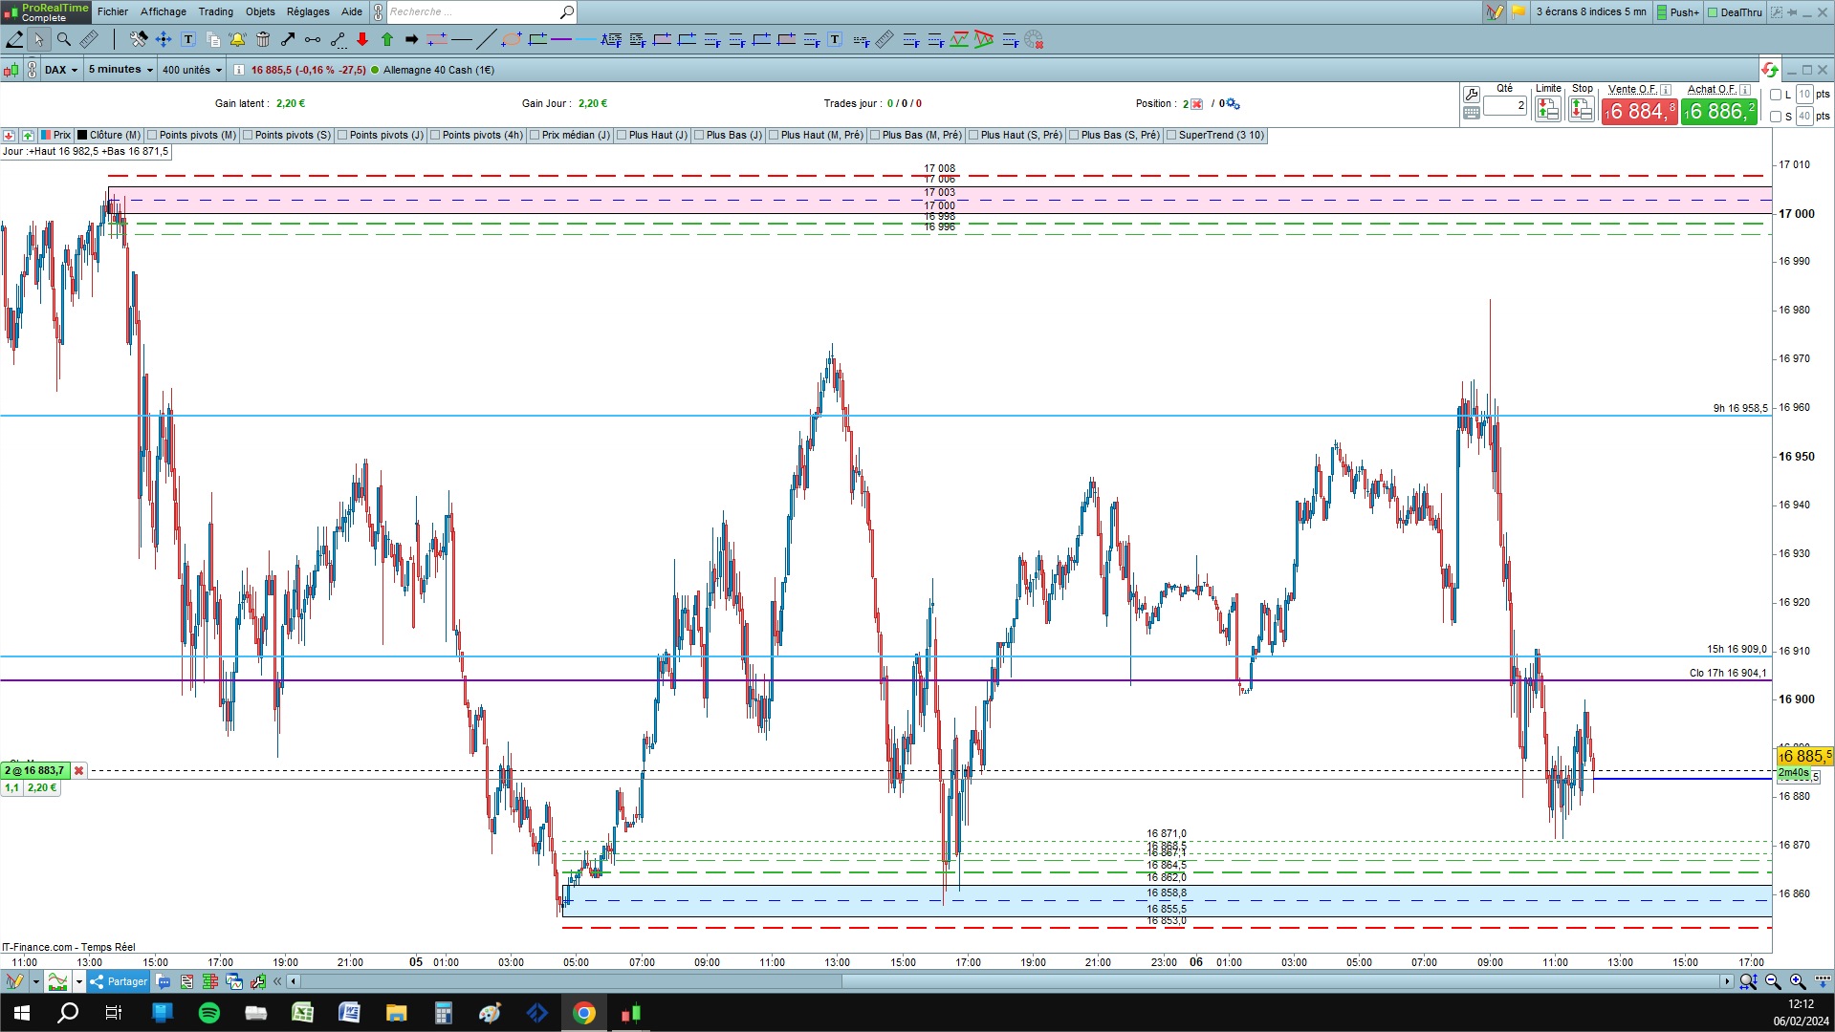1835x1032 pixels.
Task: Click the red-green refresh arrows icon
Action: 1770,70
